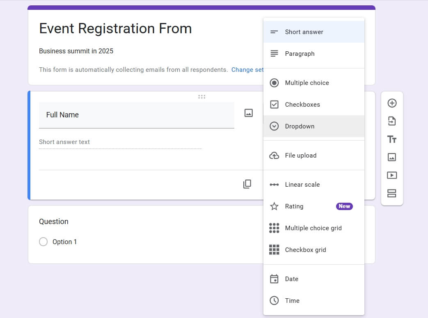Pick Linear scale as the question type

coord(302,184)
